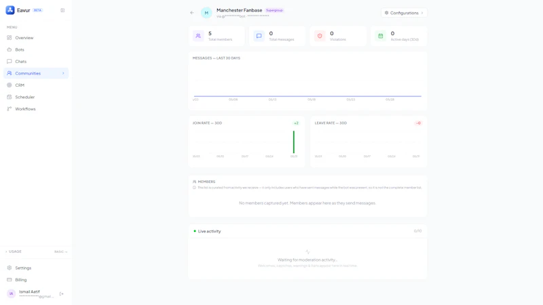Click the Violations label
This screenshot has width=543, height=305.
[x=338, y=39]
